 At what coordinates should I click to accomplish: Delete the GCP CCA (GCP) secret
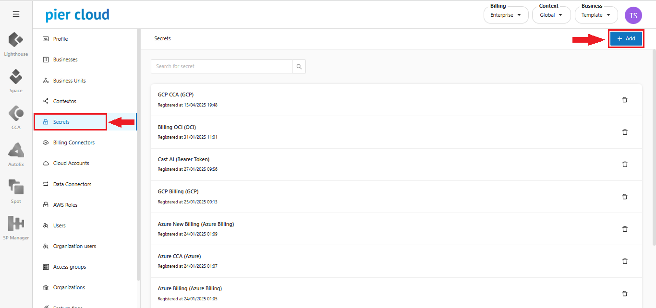[x=625, y=100]
